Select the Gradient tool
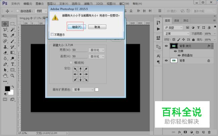 [x=12, y=53]
